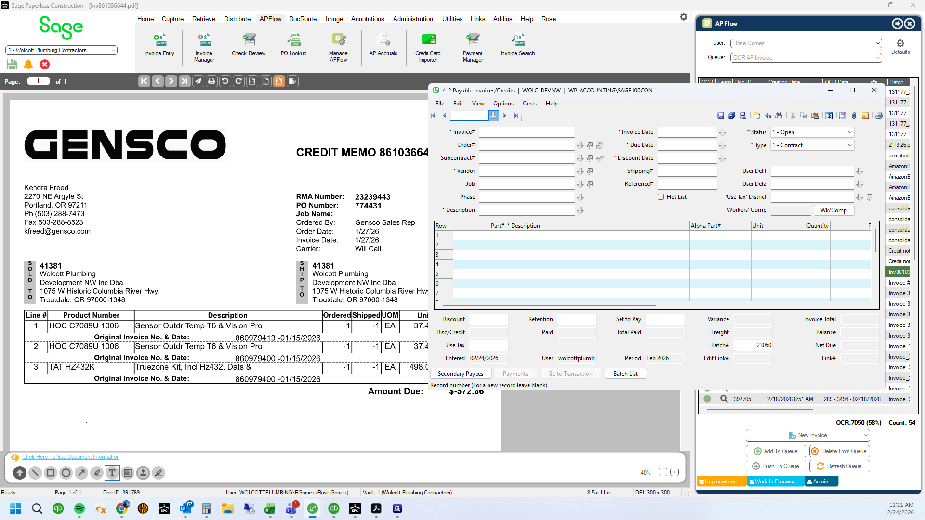The image size is (925, 520).
Task: Expand the New Invoice dropdown in AP Flow
Action: pyautogui.click(x=866, y=435)
